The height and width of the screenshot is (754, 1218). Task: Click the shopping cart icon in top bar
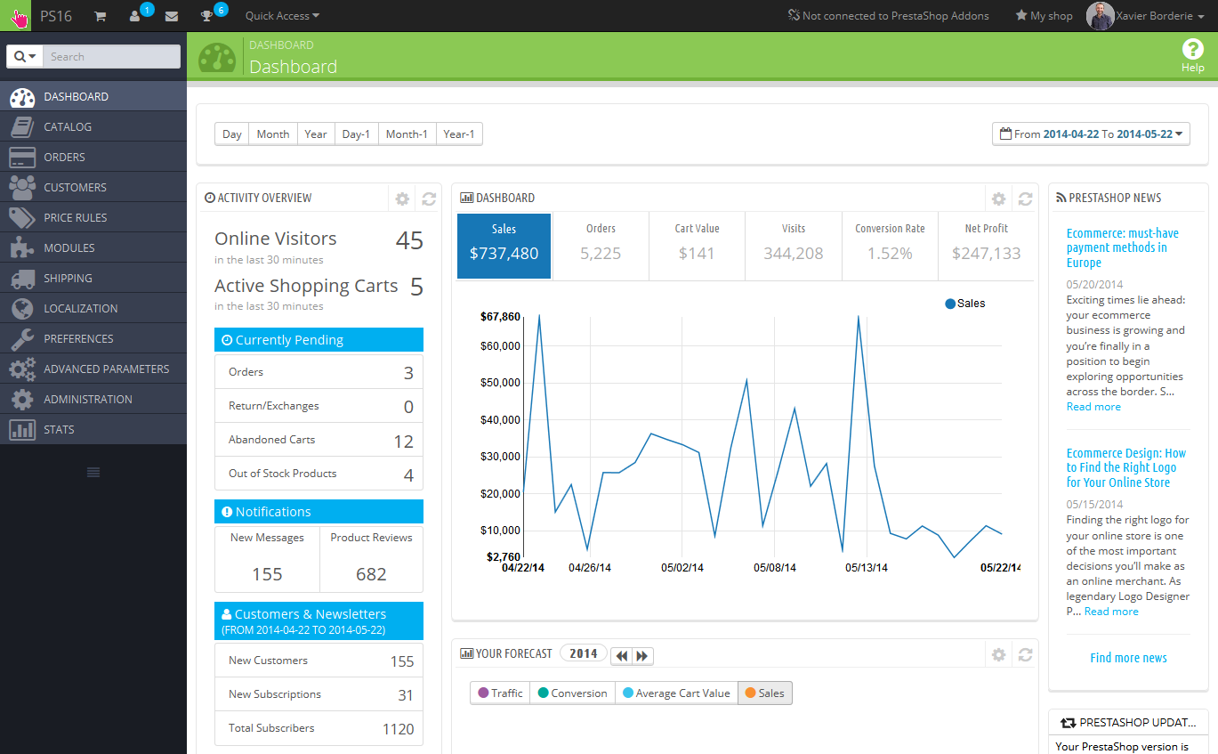coord(100,16)
